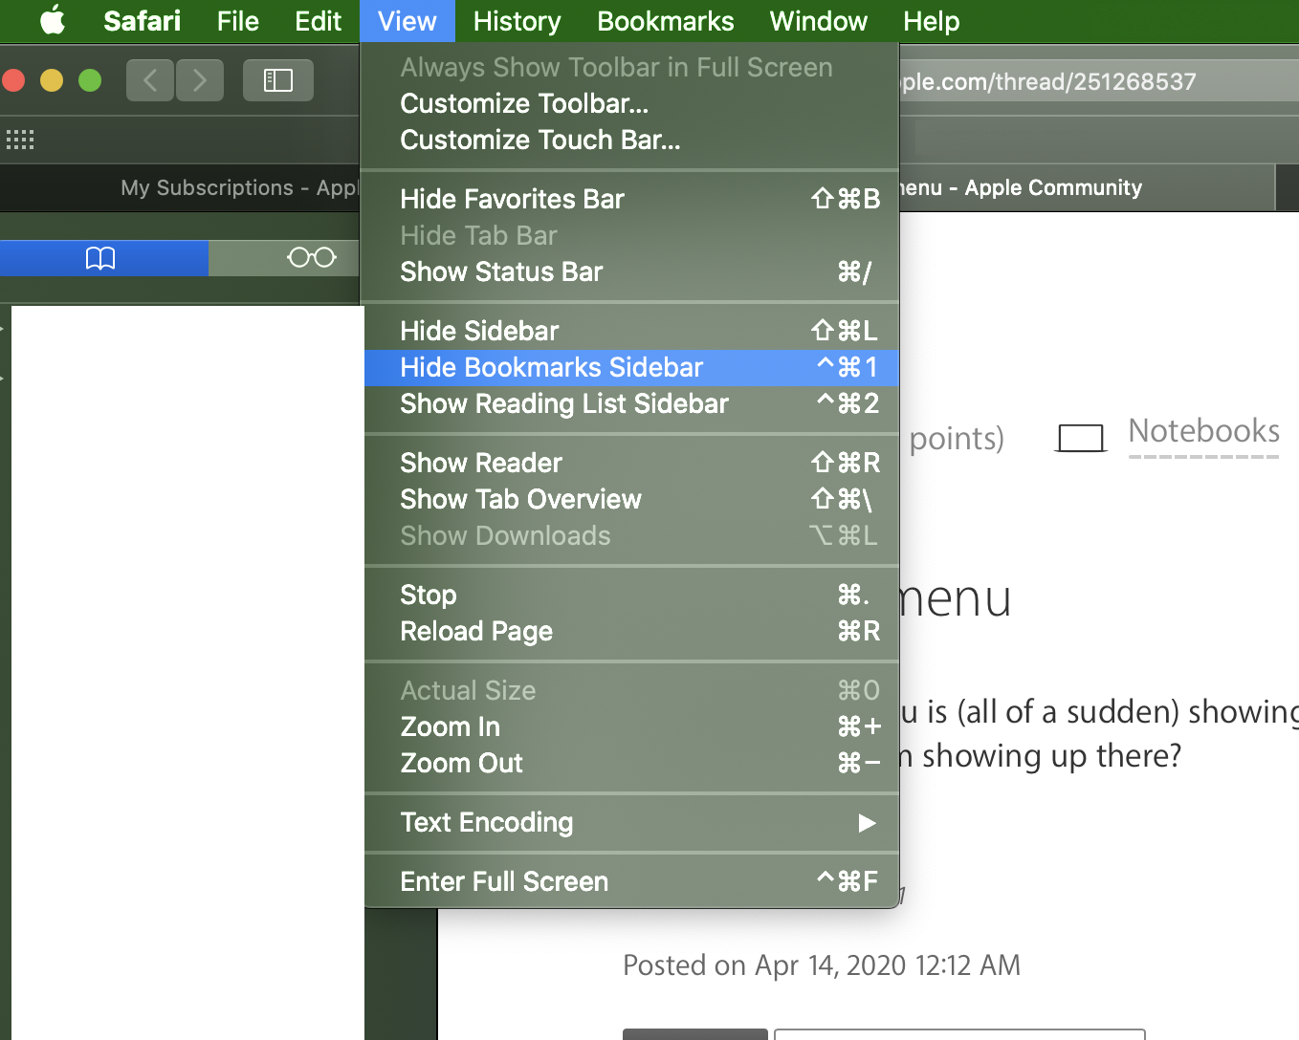
Task: Choose Zoom Out menu item
Action: (631, 763)
